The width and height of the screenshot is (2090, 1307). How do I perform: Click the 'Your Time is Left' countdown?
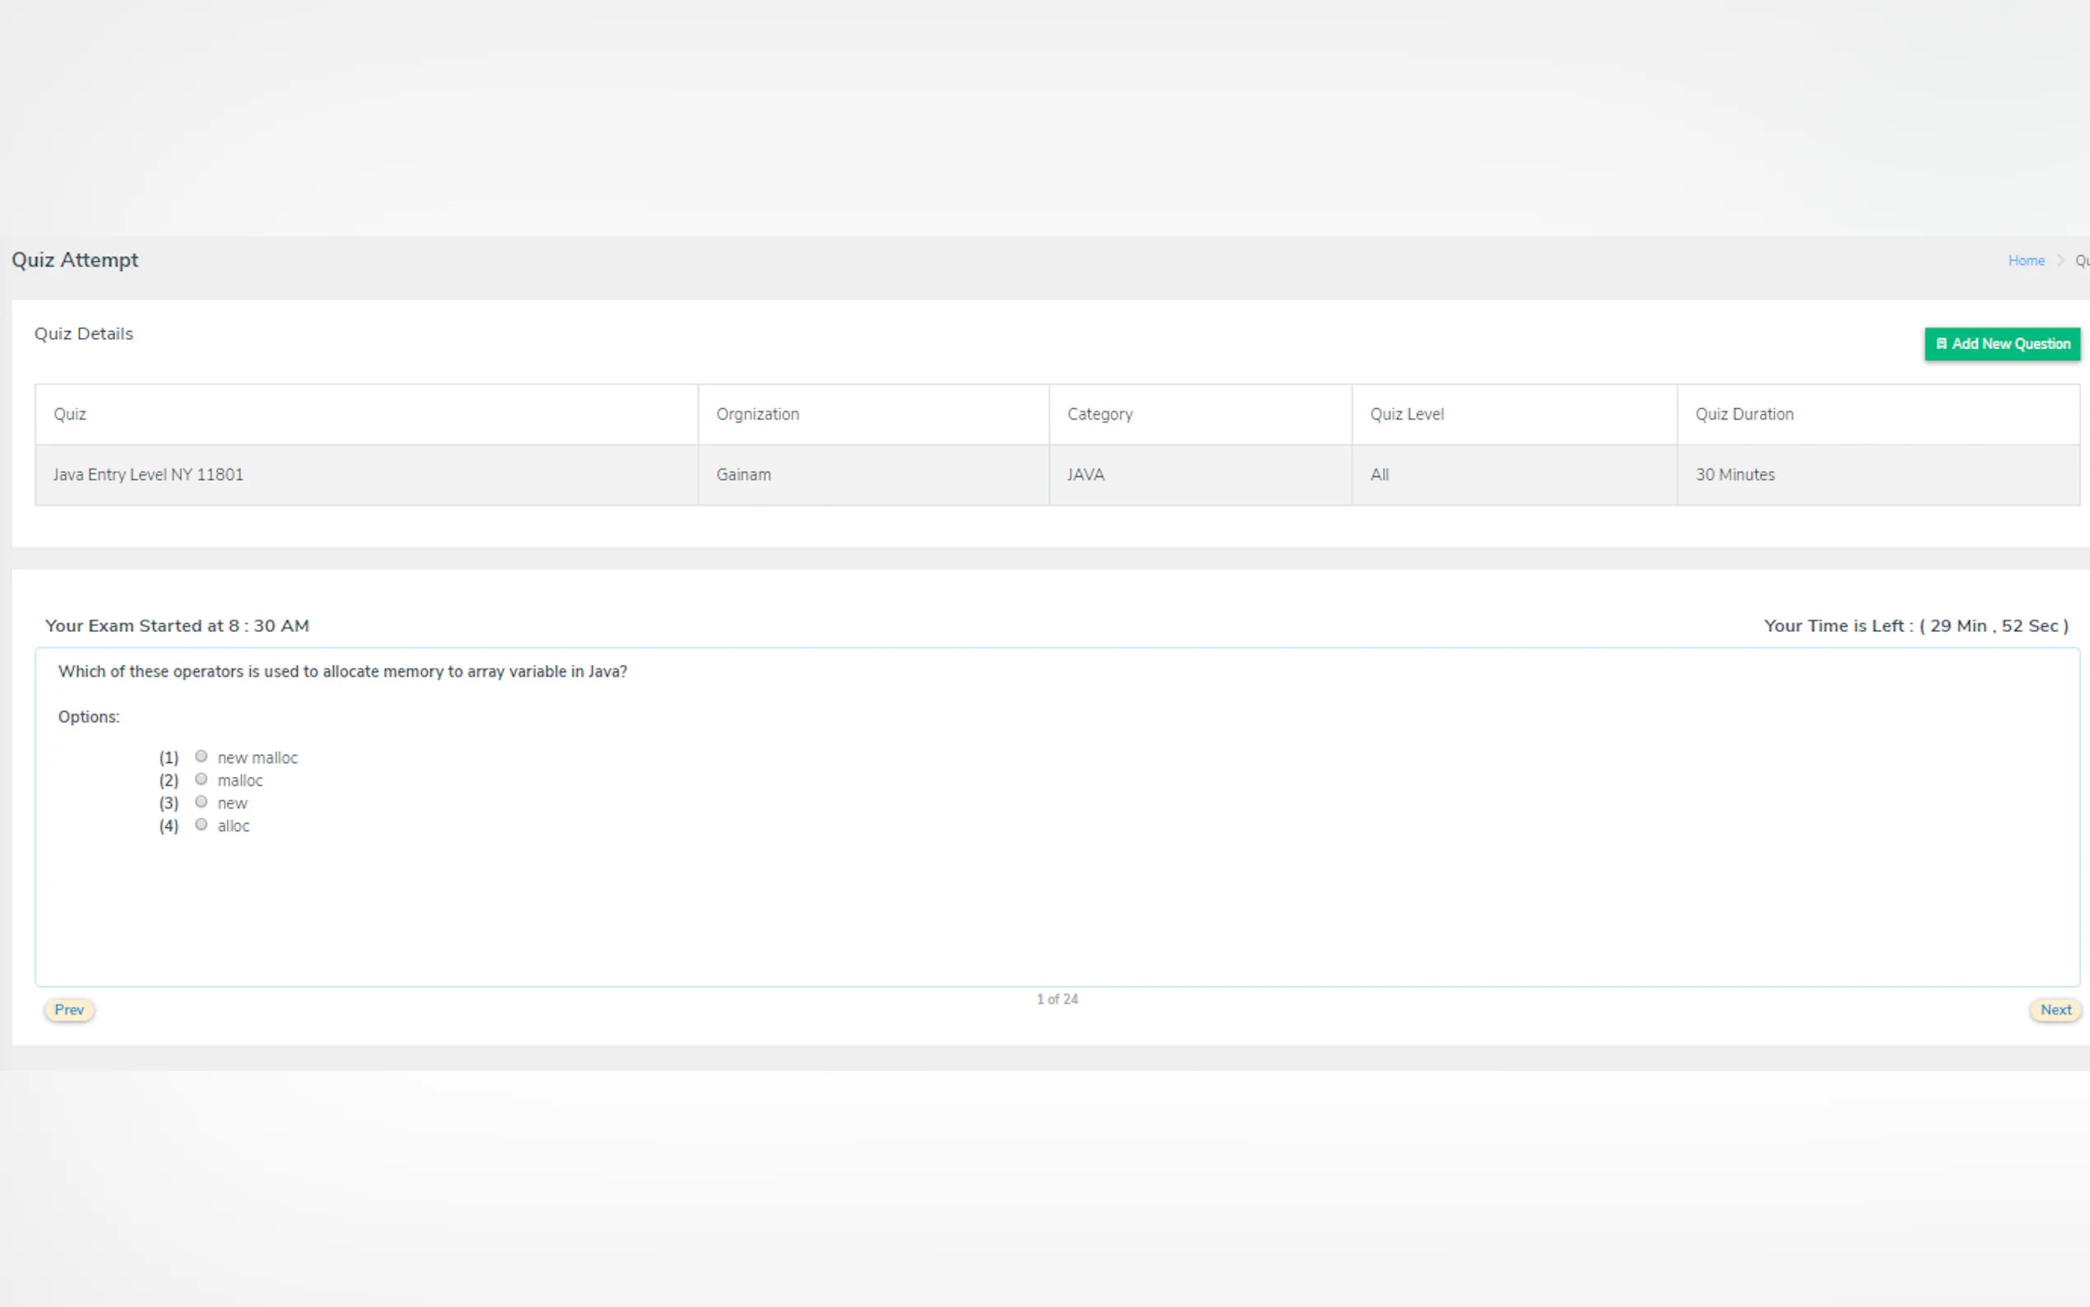[1915, 626]
